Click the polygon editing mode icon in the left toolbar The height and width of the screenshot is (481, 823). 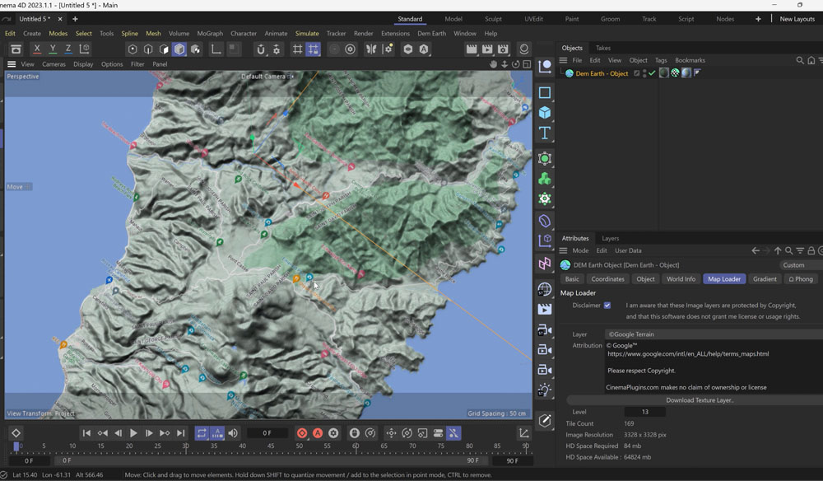point(165,49)
